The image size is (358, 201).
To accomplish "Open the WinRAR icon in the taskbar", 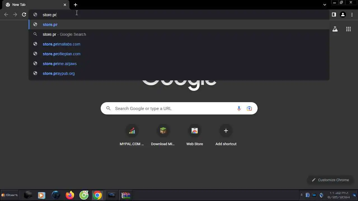I will coord(126,195).
